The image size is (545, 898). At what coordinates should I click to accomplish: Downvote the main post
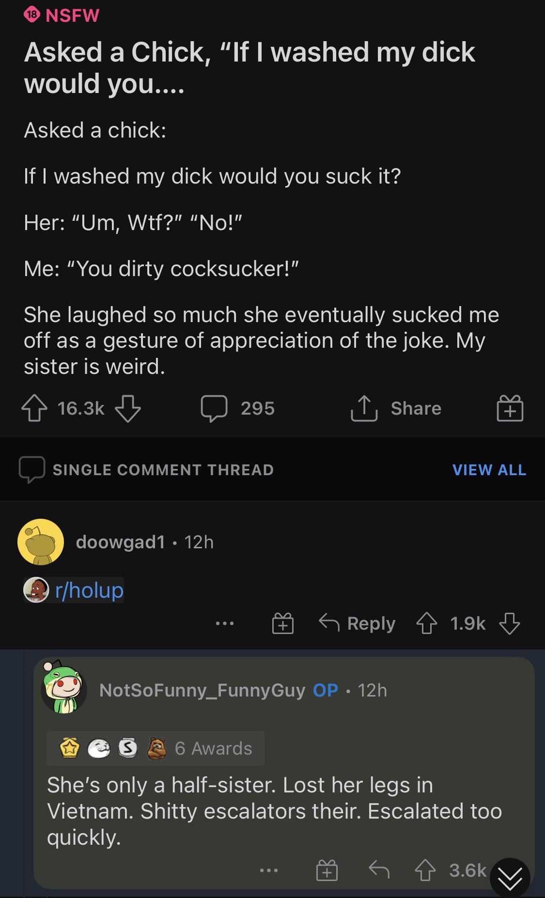point(128,409)
